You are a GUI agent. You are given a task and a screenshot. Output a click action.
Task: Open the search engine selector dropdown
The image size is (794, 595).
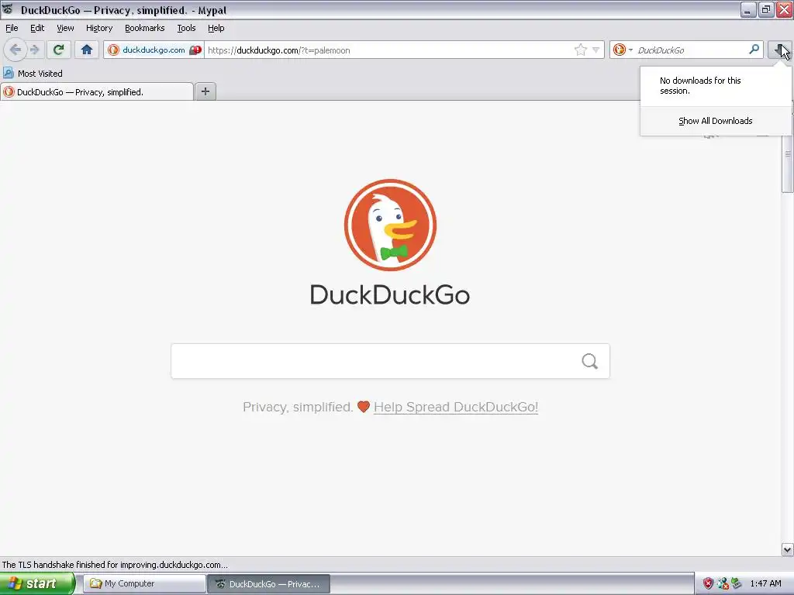pos(623,50)
